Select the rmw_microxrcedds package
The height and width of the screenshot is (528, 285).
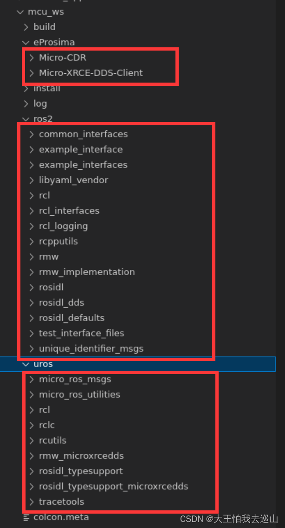point(81,455)
